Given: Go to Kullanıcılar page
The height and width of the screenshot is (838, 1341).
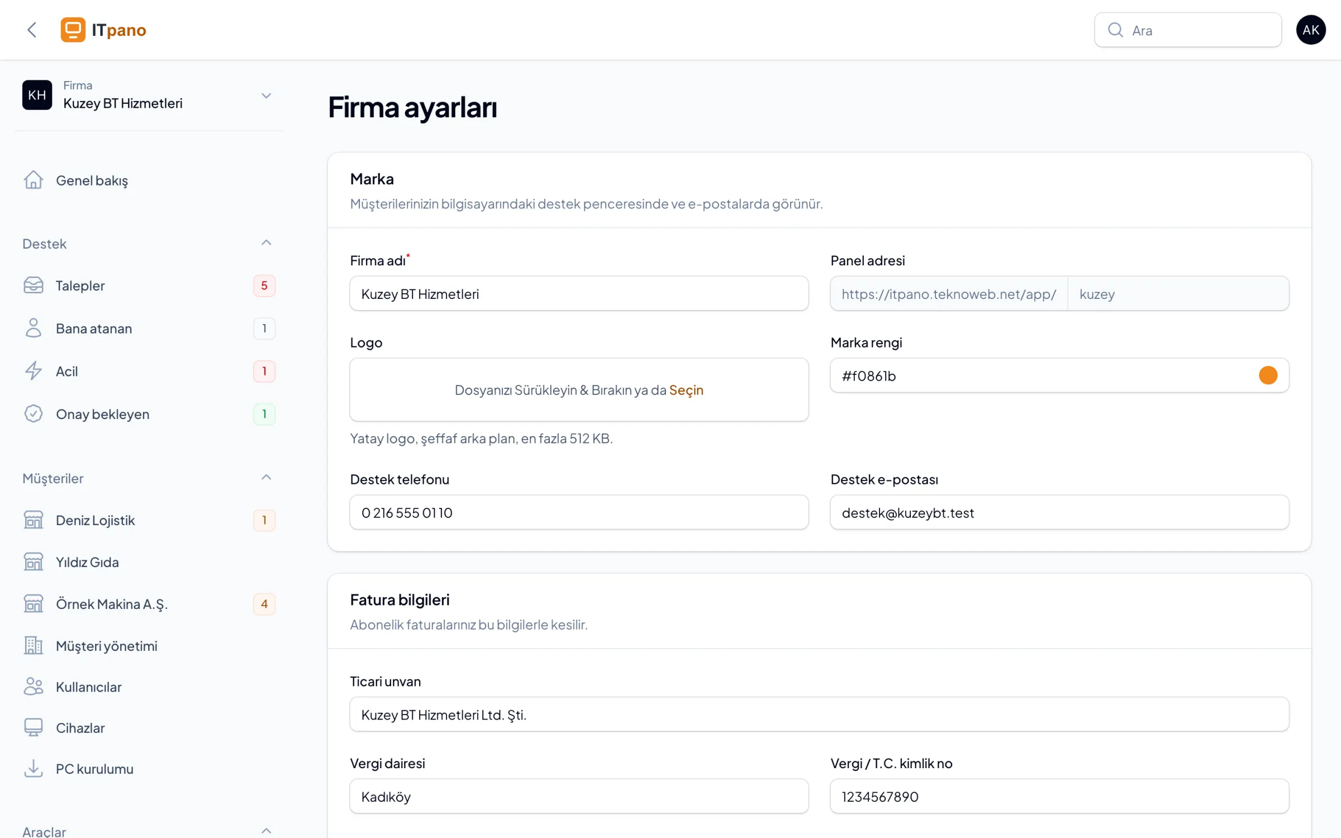Looking at the screenshot, I should [x=149, y=687].
